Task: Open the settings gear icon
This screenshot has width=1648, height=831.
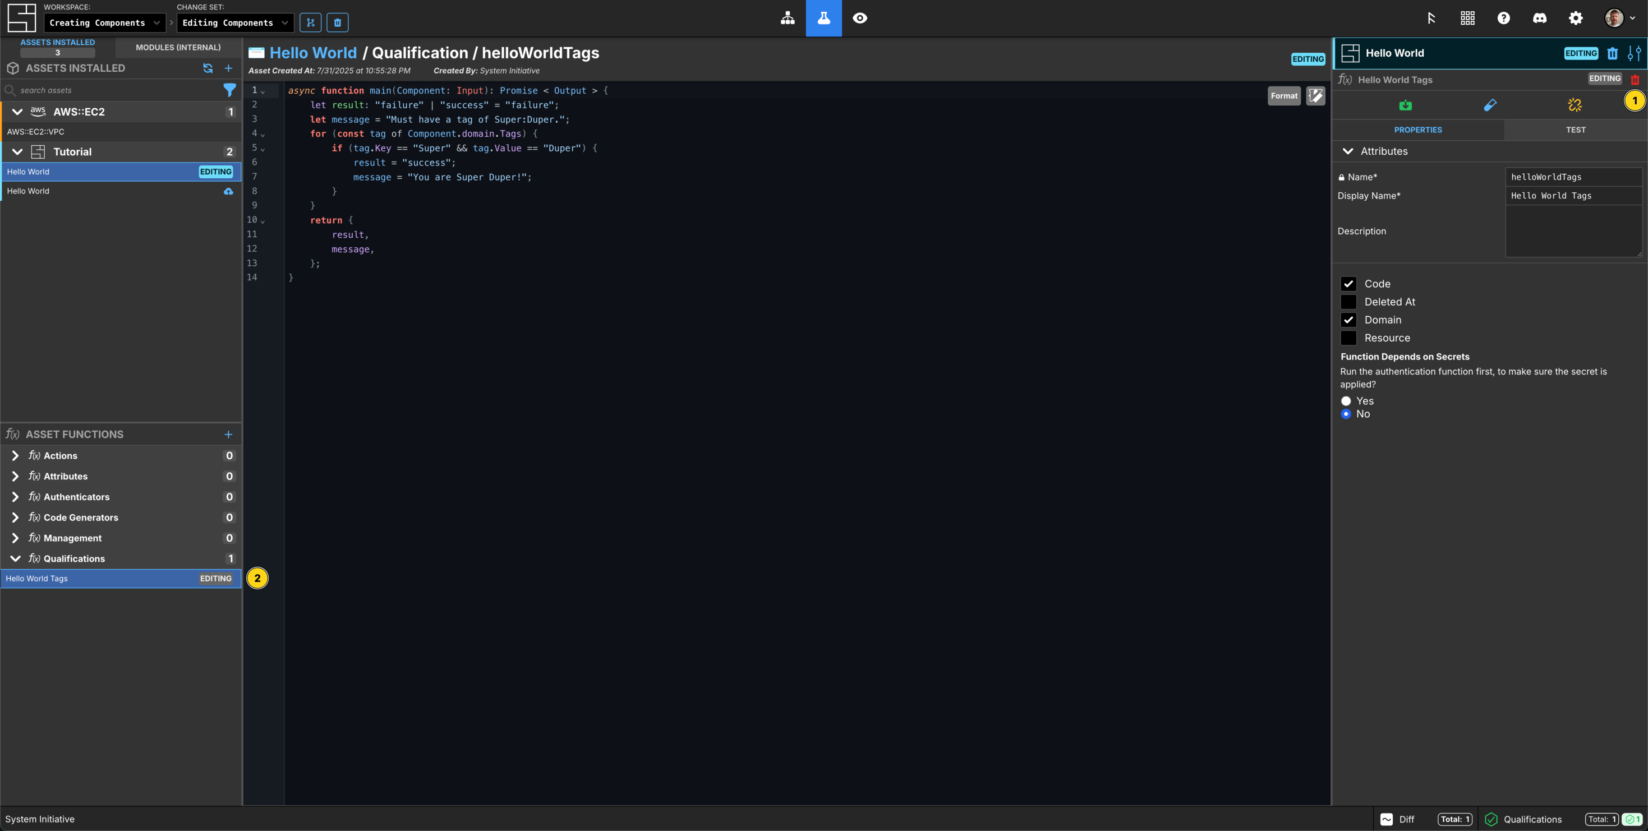Action: tap(1575, 18)
